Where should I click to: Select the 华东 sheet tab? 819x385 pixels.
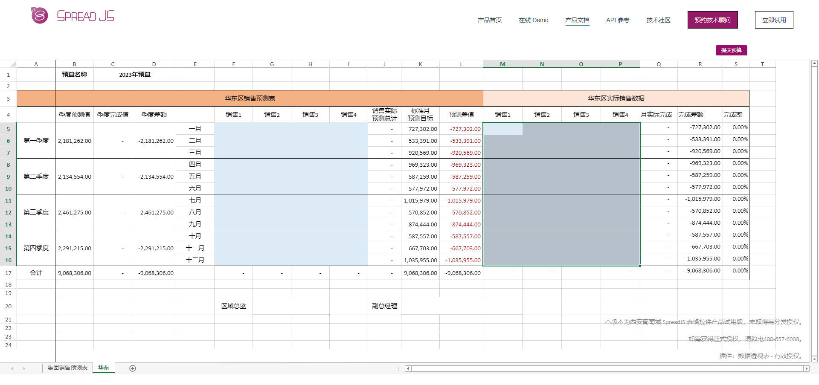click(x=104, y=368)
